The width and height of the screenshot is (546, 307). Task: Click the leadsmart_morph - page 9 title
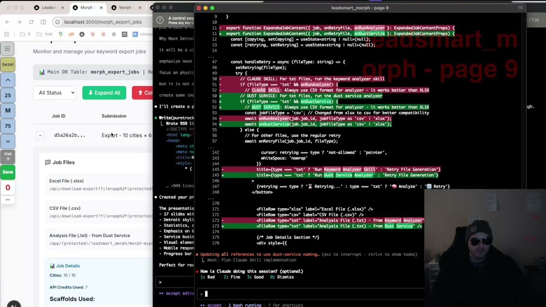pos(360,8)
